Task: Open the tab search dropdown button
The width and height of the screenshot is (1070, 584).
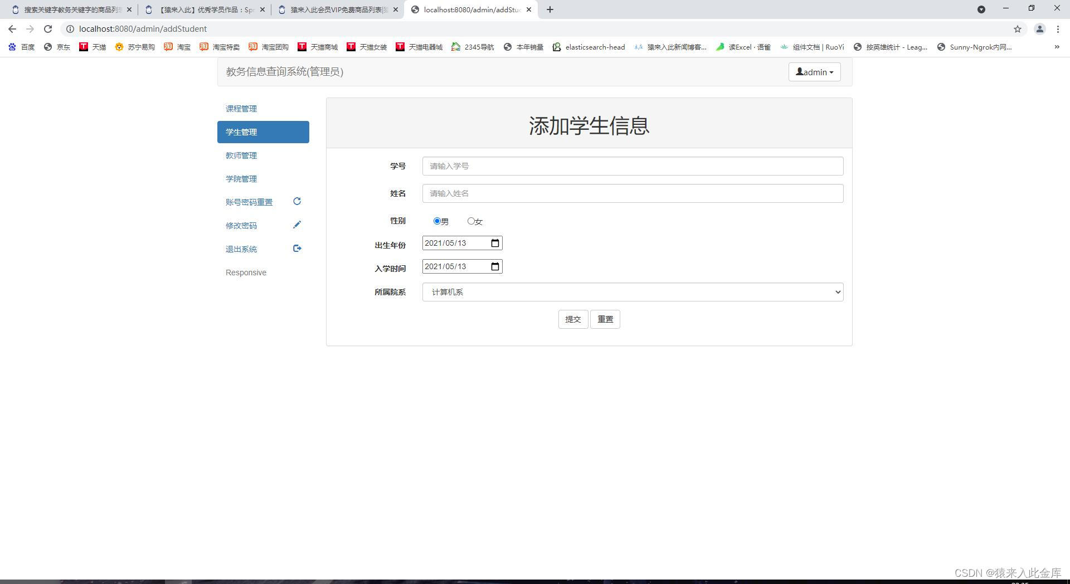Action: [x=981, y=9]
